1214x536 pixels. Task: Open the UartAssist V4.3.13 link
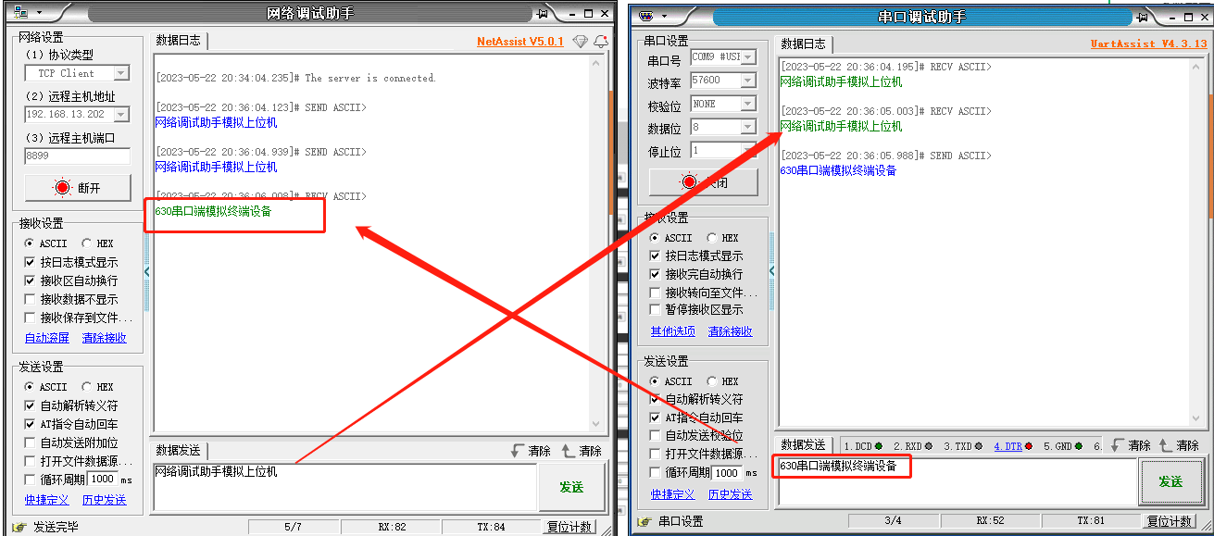(x=1148, y=44)
